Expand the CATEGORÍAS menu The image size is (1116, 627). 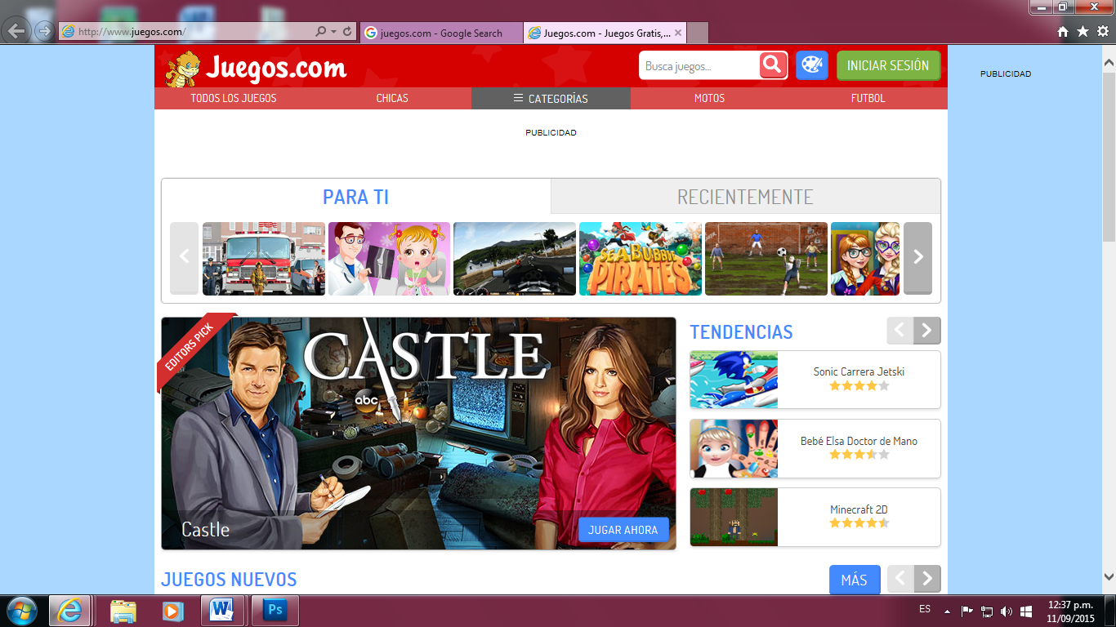click(551, 98)
